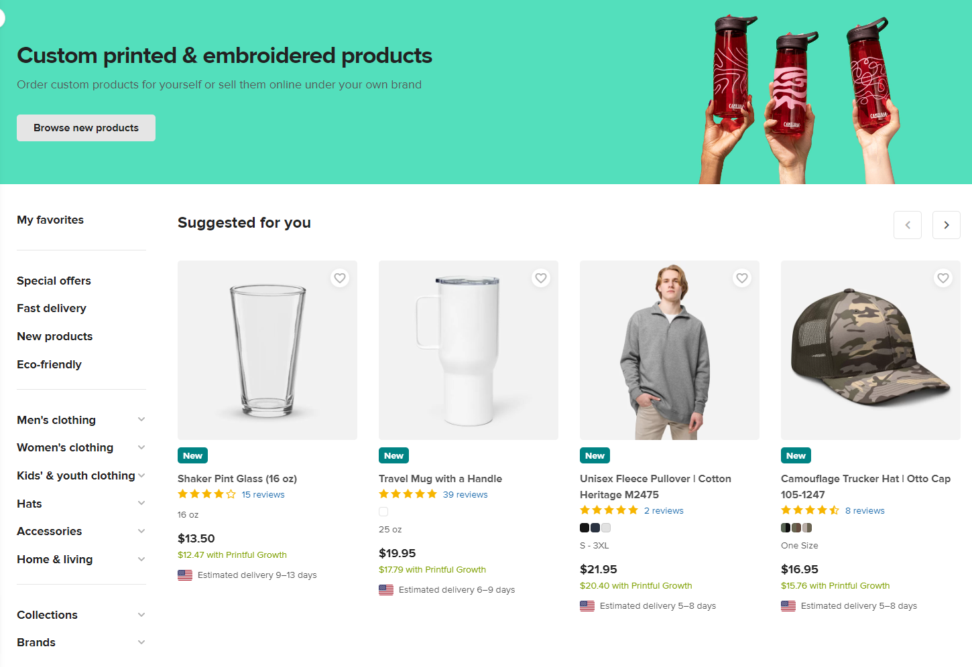
Task: Click the previous carousel arrow
Action: pos(908,224)
